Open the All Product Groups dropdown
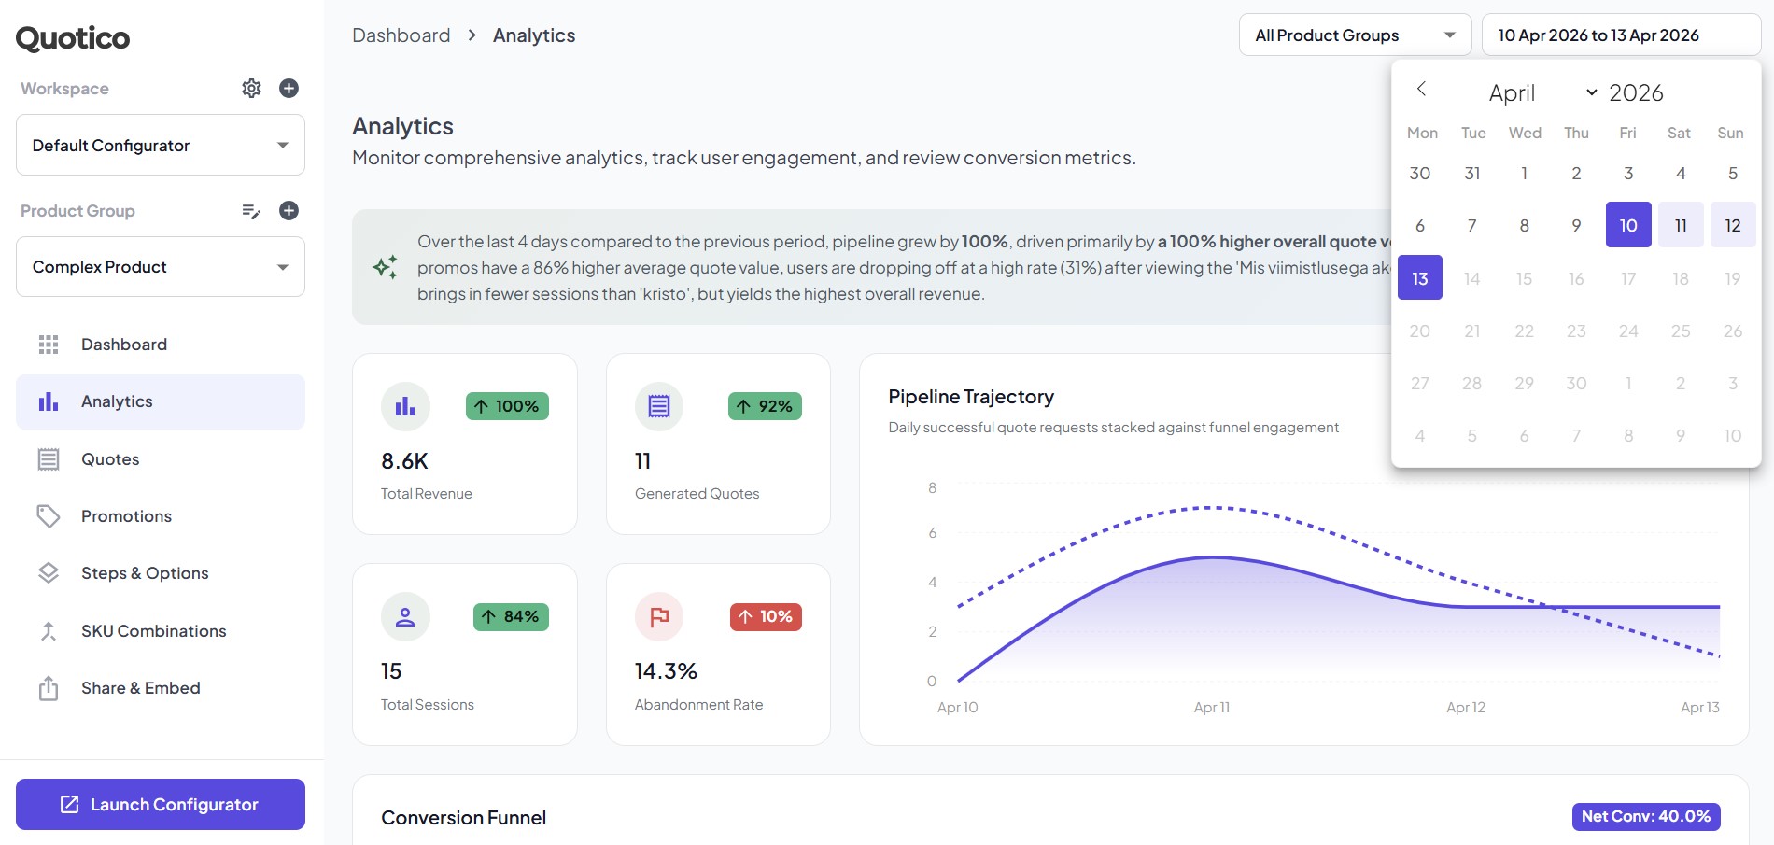 coord(1355,35)
